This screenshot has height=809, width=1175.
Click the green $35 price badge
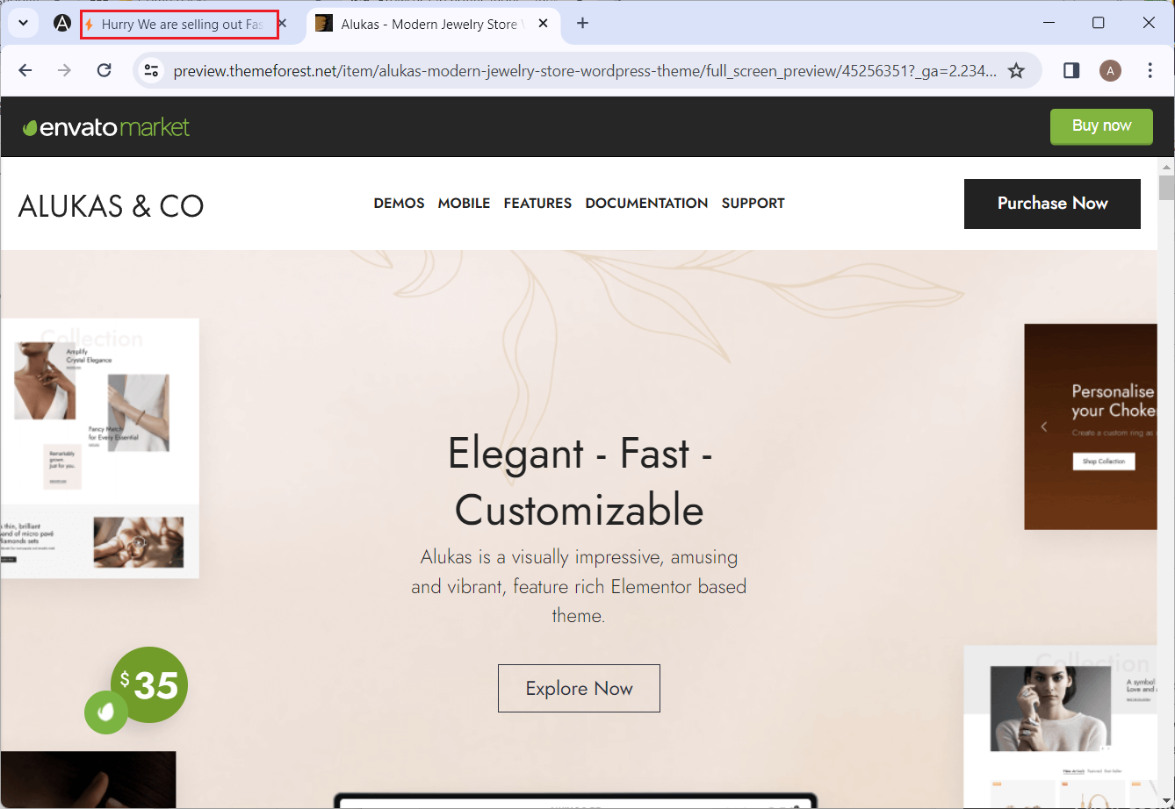point(149,685)
